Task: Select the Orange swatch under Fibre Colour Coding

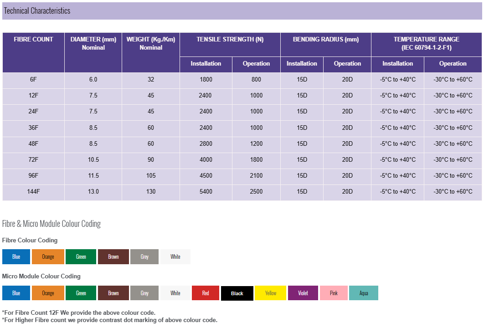Action: [x=48, y=257]
